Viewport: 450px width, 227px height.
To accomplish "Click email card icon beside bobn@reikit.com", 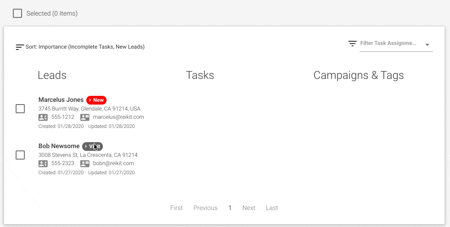I will 84,164.
